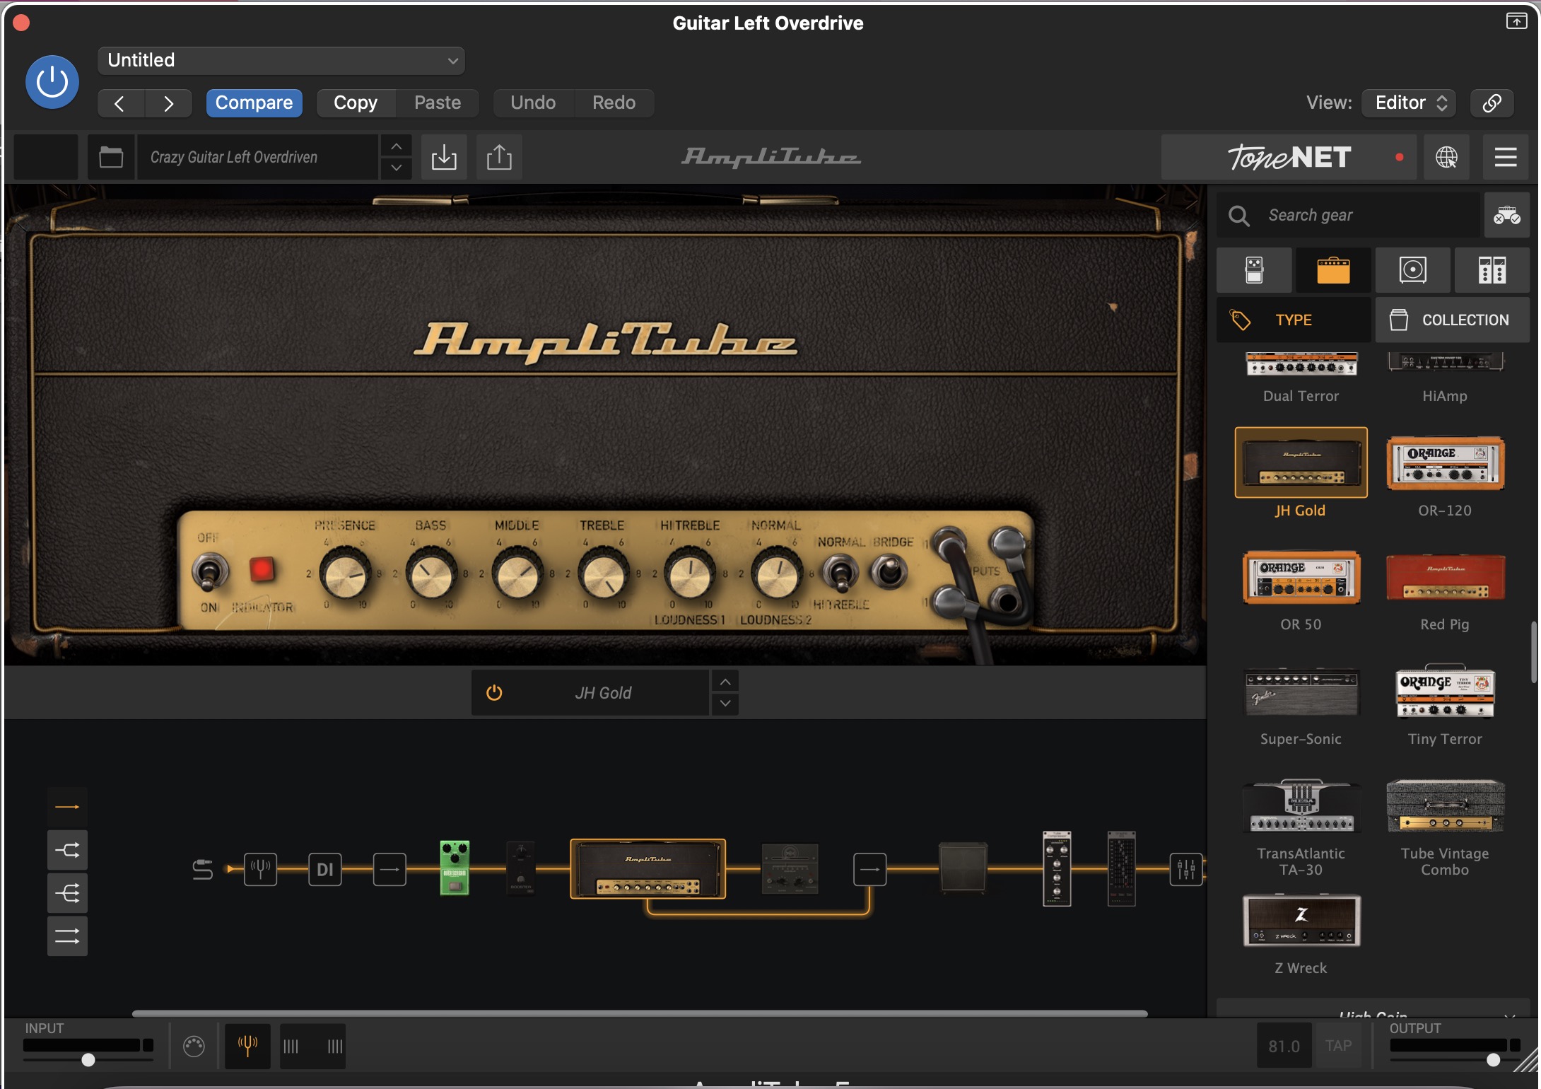Click the Redo button
This screenshot has height=1089, width=1541.
click(x=614, y=103)
